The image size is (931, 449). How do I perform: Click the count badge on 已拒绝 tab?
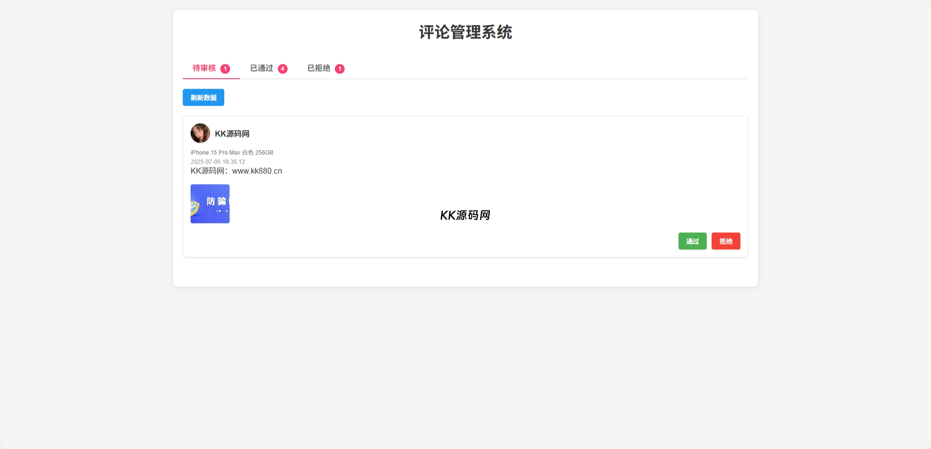coord(340,69)
